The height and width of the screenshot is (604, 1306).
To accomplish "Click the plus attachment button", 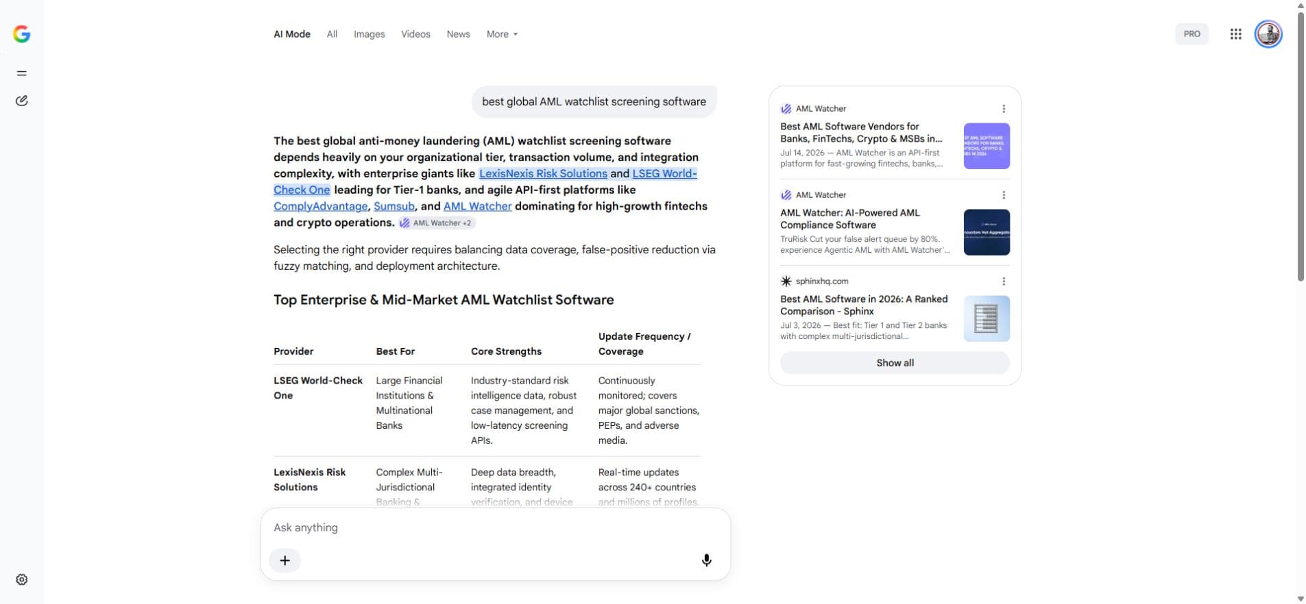I will 285,560.
